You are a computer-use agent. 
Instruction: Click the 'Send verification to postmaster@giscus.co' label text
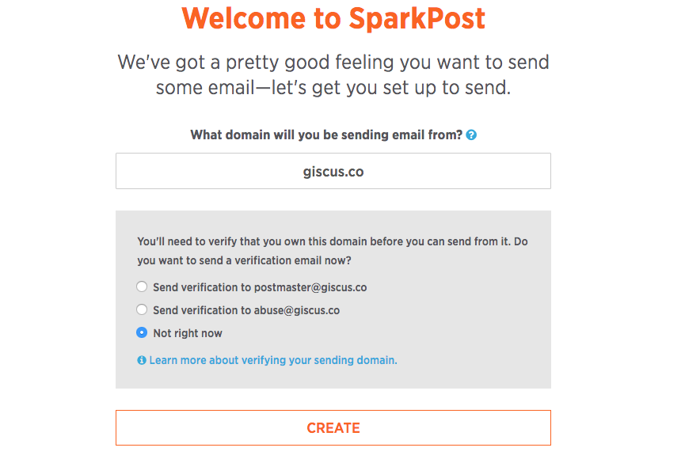[260, 287]
